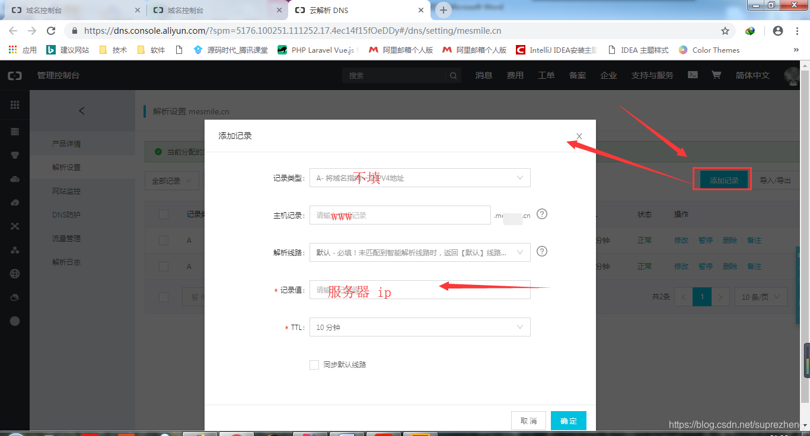The image size is (810, 436).
Task: Click the green extension icon in toolbar
Action: coord(750,31)
